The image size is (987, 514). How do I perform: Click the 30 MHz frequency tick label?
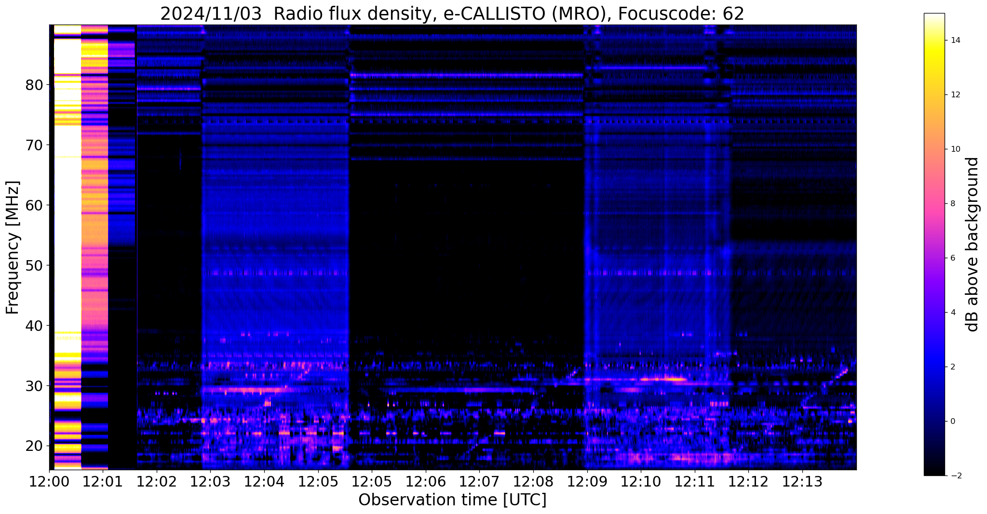pos(34,386)
